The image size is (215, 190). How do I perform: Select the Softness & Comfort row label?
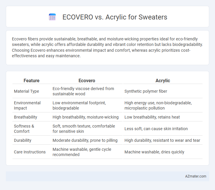tap(24, 129)
